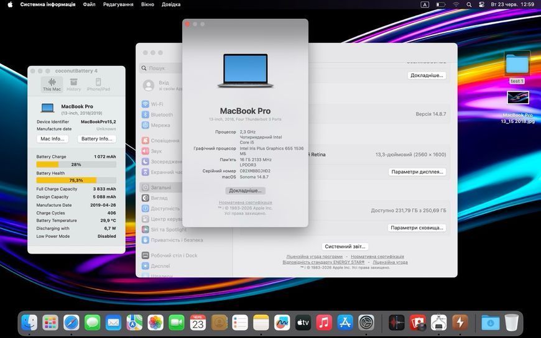
Task: Open Freeform app in the Dock
Action: pos(282,323)
